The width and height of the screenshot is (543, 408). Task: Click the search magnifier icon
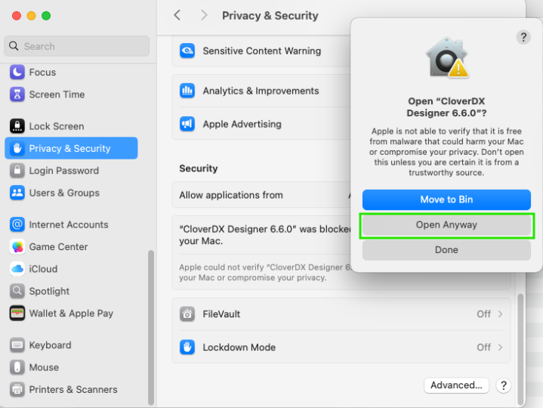click(14, 46)
